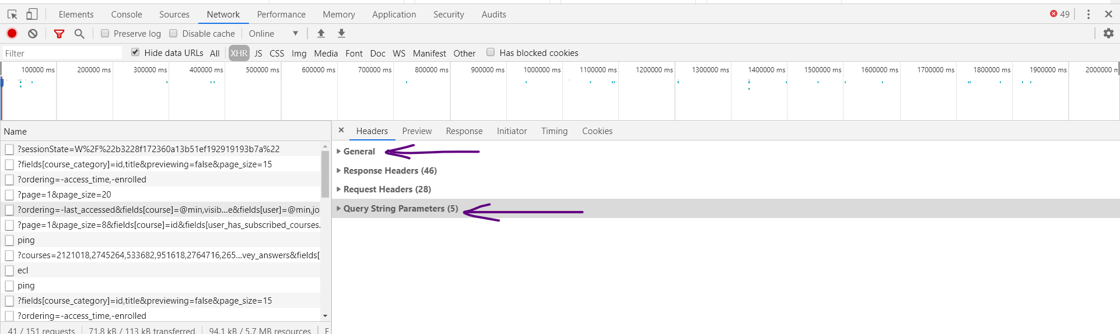Click the import HAR upload icon
1120x334 pixels.
(x=321, y=34)
